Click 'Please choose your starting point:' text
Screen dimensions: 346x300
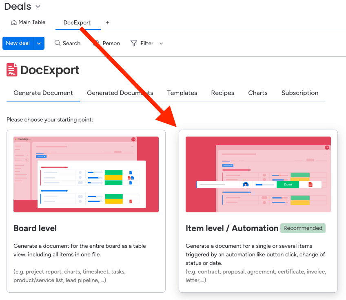click(x=50, y=120)
